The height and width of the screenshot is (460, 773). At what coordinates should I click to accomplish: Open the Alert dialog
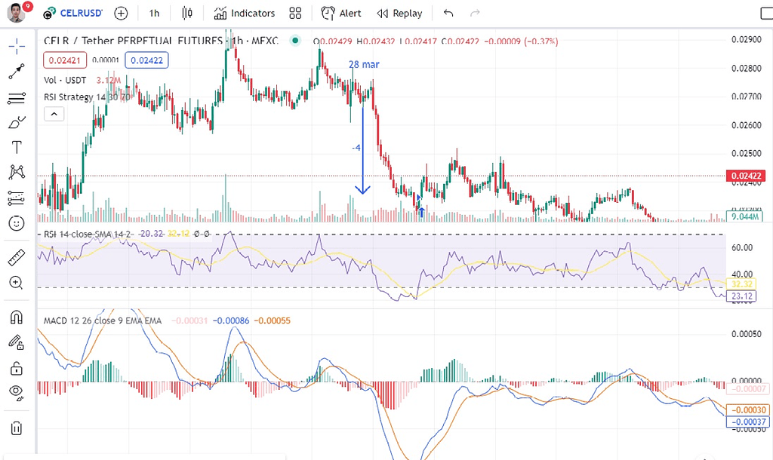(341, 14)
